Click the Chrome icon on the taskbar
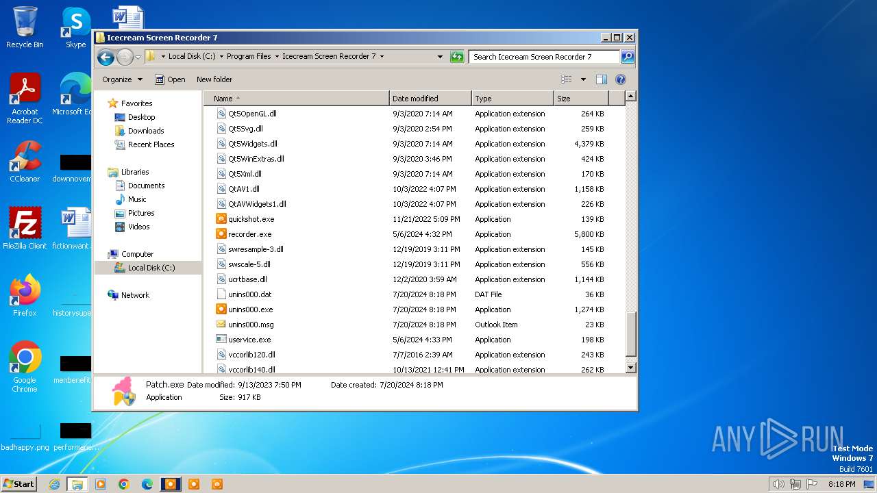 124,484
